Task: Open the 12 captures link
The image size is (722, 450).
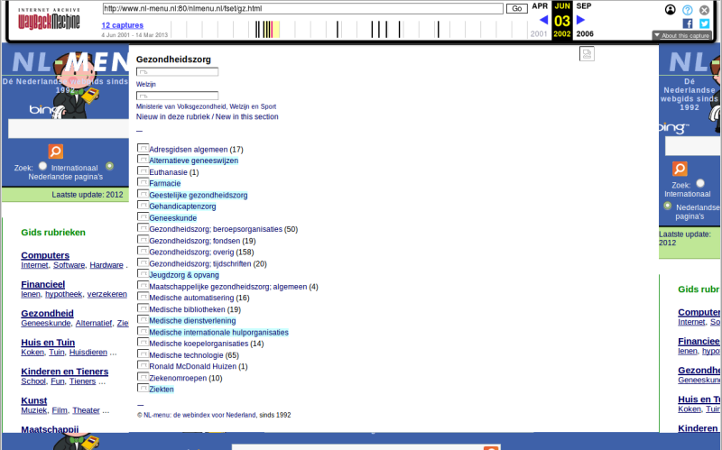Action: [122, 25]
